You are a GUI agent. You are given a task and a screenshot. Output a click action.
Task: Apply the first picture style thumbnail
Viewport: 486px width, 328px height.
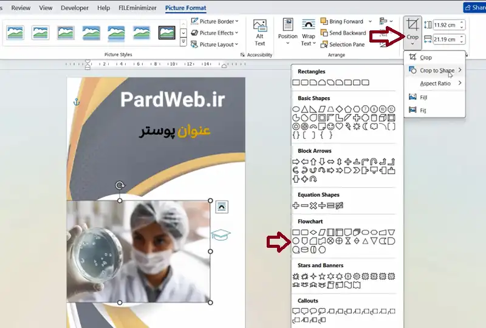click(15, 33)
